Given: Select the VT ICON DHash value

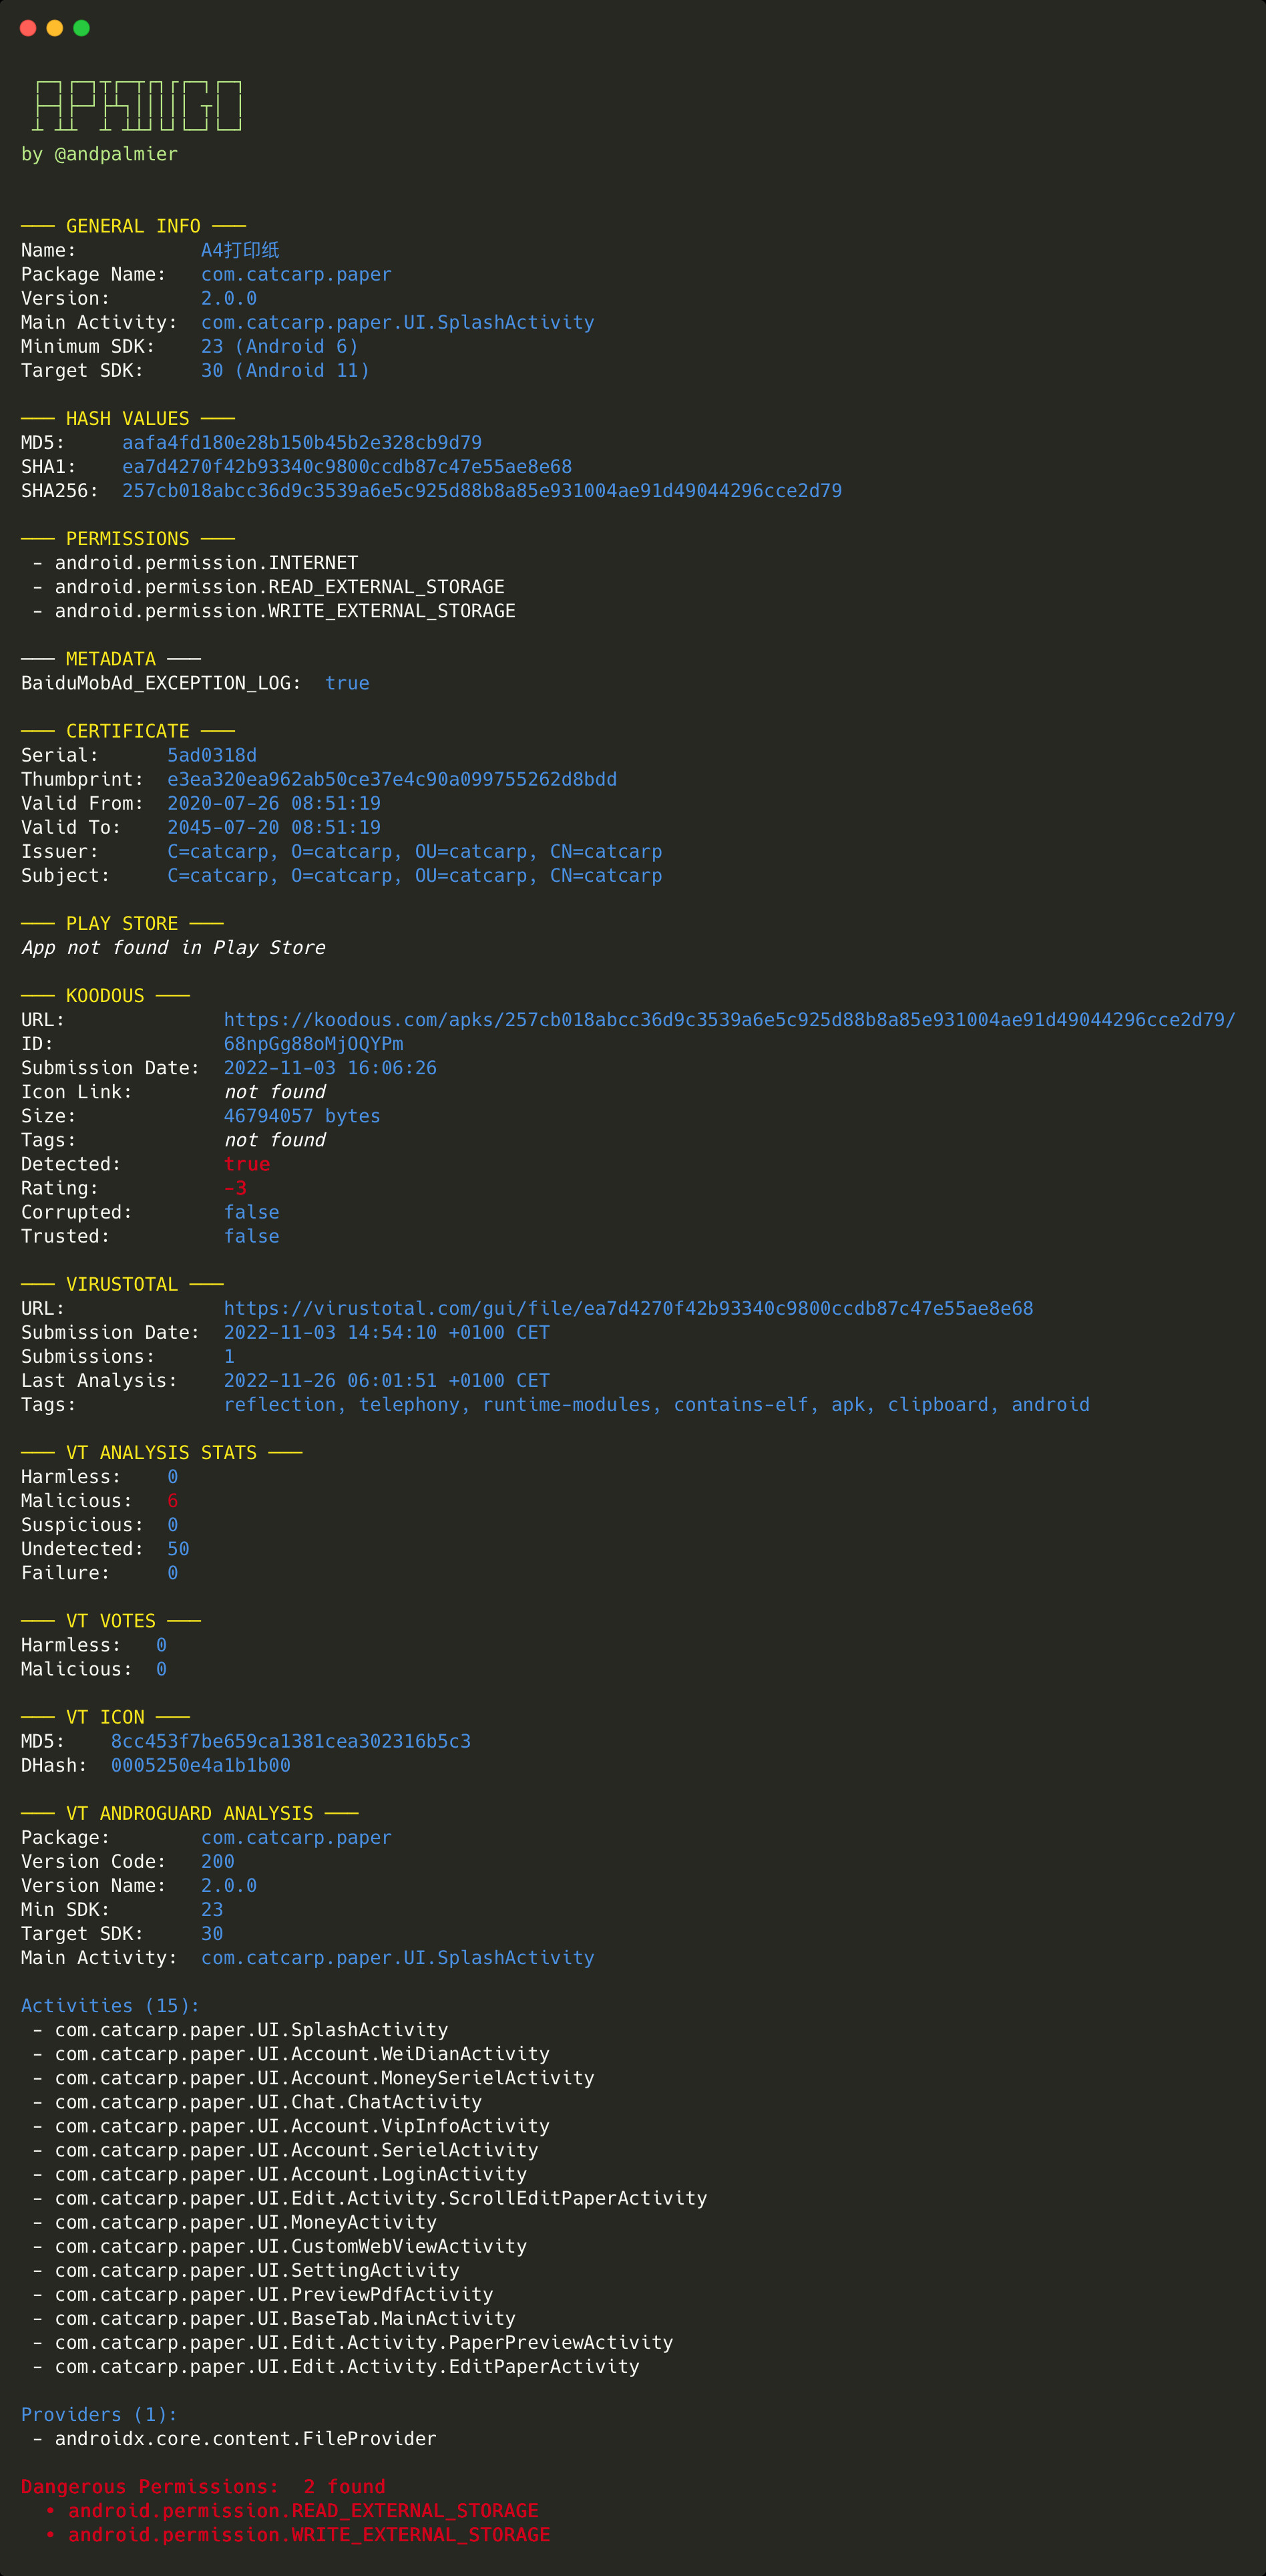Looking at the screenshot, I should [200, 1765].
